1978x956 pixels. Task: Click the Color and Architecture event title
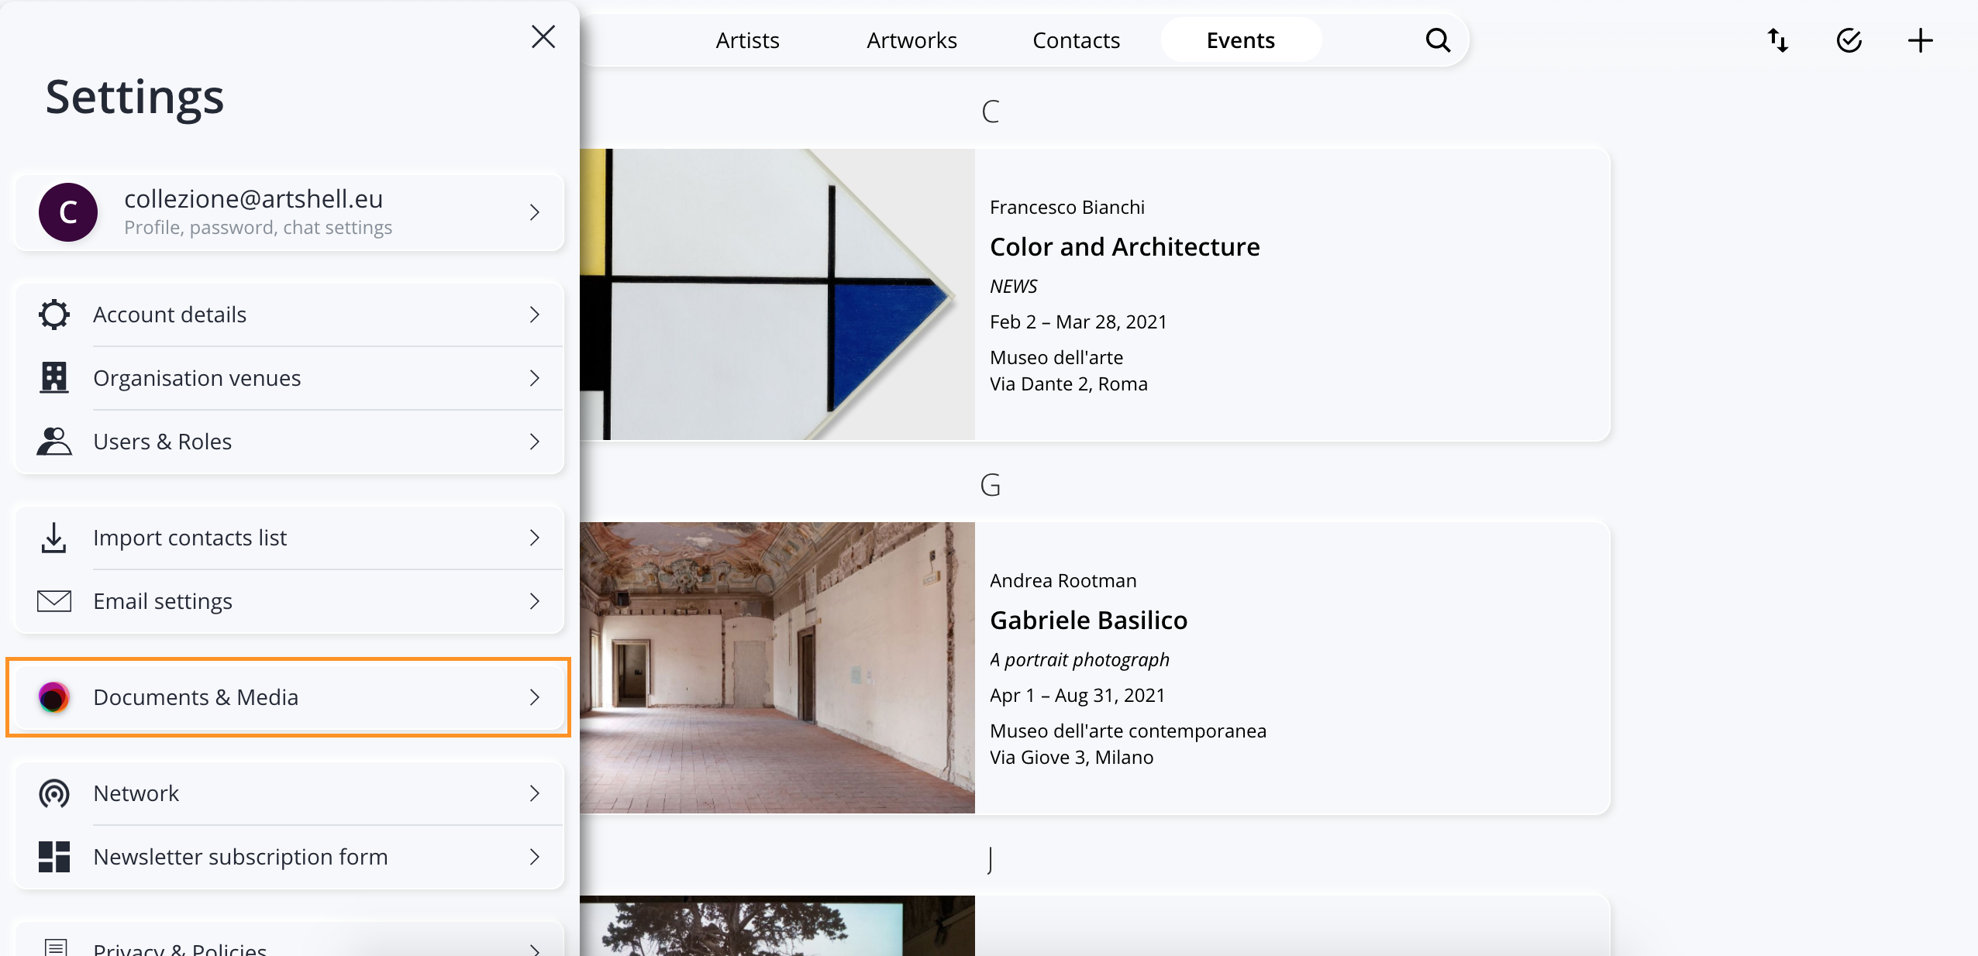point(1125,246)
